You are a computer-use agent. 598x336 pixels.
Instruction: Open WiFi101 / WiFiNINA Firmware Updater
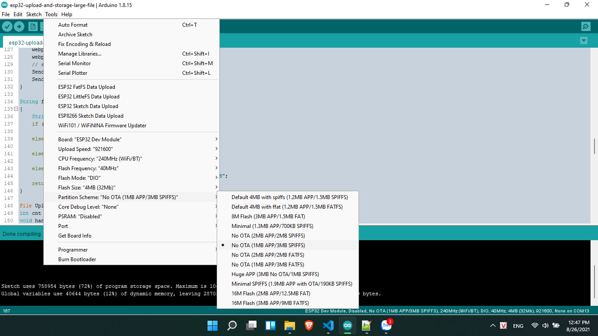click(x=131, y=126)
